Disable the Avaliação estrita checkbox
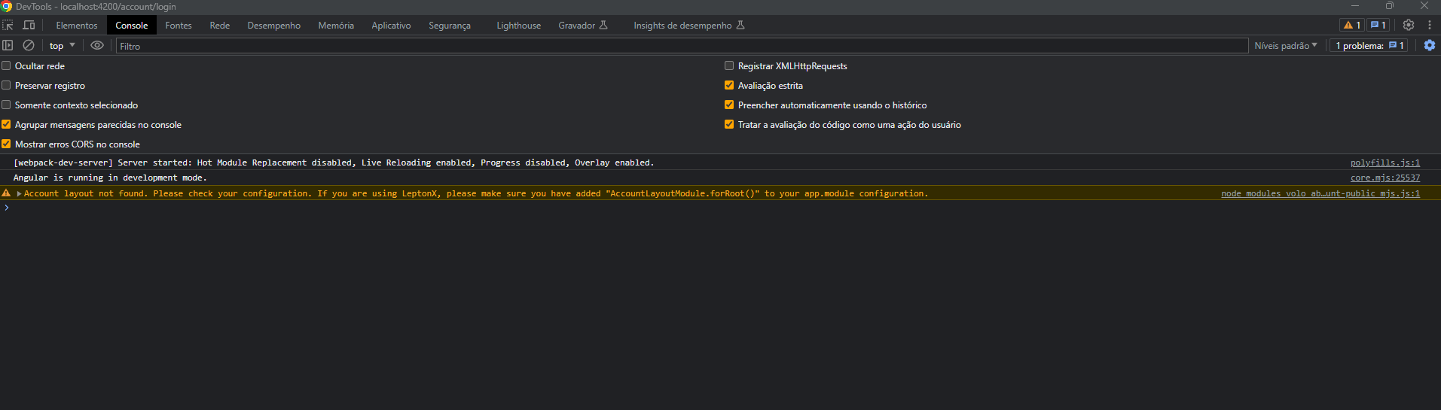Image resolution: width=1441 pixels, height=410 pixels. 729,86
